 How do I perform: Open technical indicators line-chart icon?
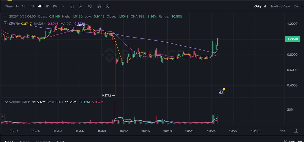pos(81,6)
